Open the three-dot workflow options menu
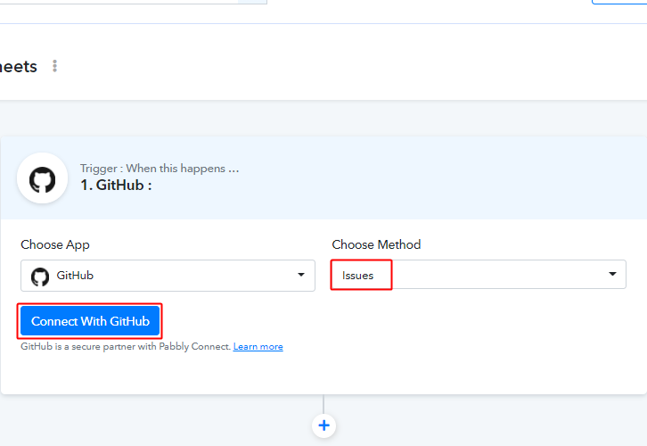Viewport: 647px width, 446px height. pyautogui.click(x=54, y=66)
